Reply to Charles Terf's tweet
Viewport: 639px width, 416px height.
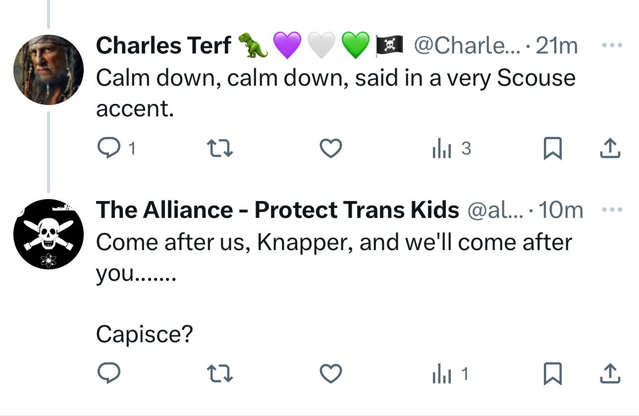[x=107, y=149]
